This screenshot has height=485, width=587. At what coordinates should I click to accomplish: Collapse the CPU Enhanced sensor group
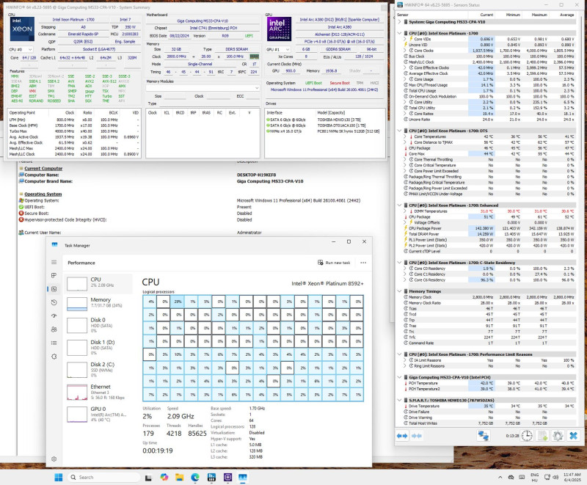point(399,205)
